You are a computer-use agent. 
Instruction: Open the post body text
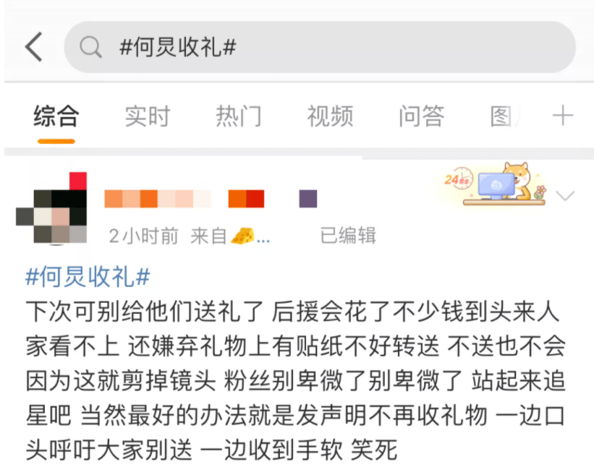coord(295,381)
